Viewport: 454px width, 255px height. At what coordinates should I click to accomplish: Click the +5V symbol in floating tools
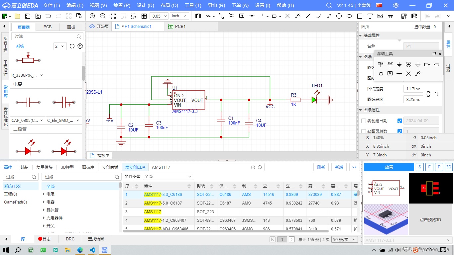390,64
